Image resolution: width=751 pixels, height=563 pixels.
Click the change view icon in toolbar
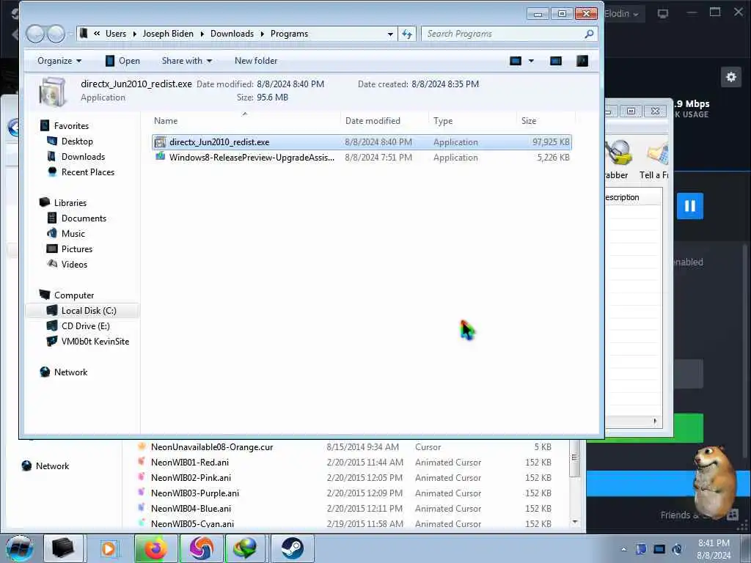click(516, 61)
